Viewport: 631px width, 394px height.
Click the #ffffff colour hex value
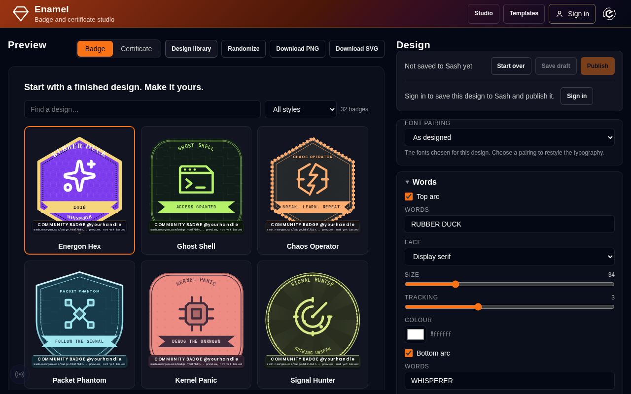click(441, 334)
